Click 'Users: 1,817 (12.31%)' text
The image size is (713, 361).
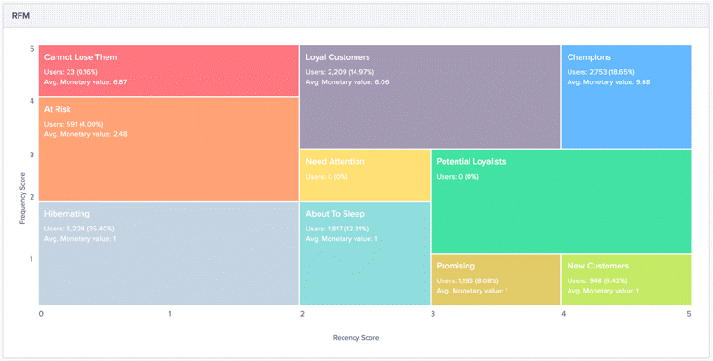(x=337, y=229)
